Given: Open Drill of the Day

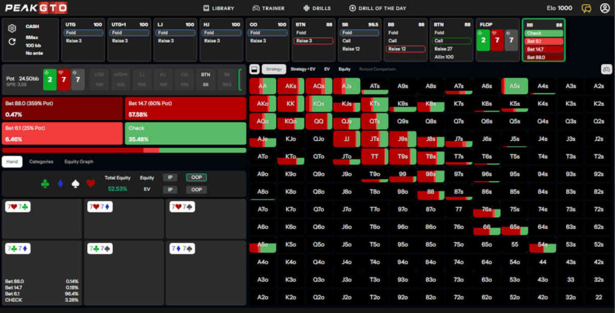Looking at the screenshot, I should pyautogui.click(x=380, y=8).
